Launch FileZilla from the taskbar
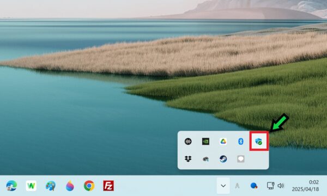 pos(108,186)
